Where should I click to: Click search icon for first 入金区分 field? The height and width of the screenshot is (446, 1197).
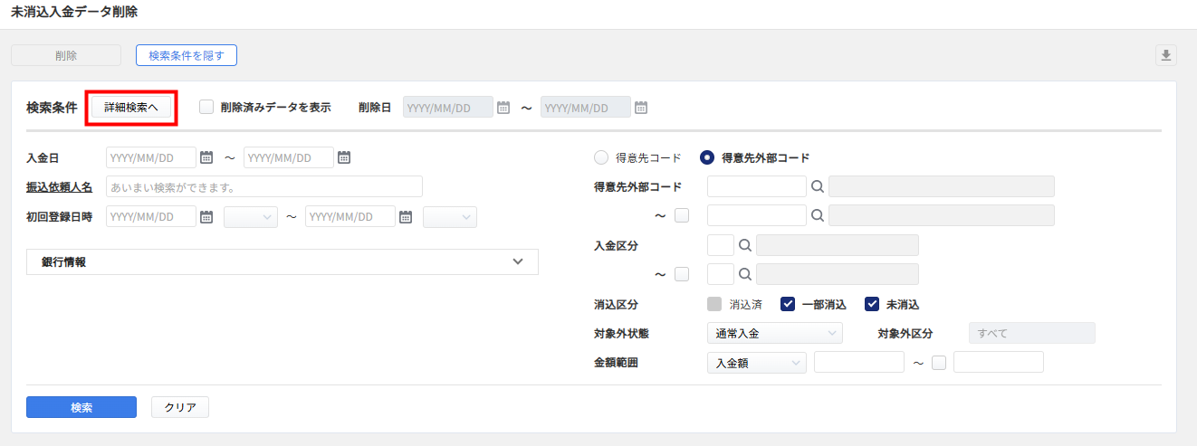tap(744, 245)
